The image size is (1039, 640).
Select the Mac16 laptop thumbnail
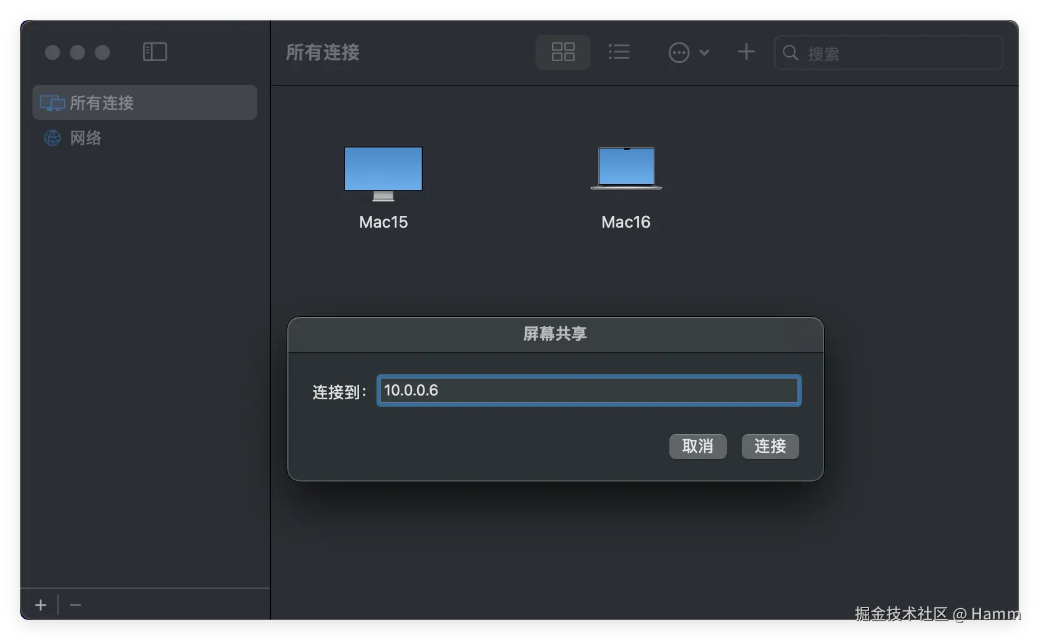(x=625, y=168)
